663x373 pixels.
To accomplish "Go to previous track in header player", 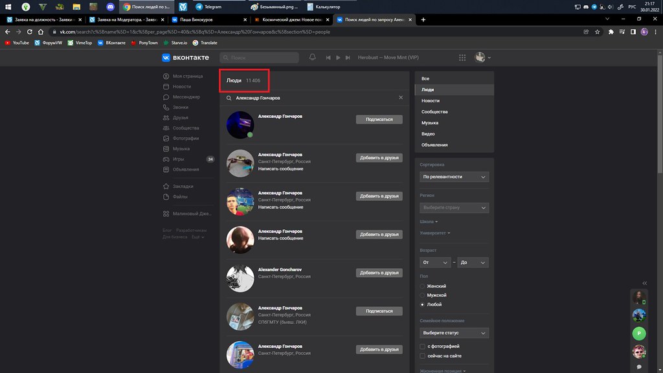I will [329, 58].
